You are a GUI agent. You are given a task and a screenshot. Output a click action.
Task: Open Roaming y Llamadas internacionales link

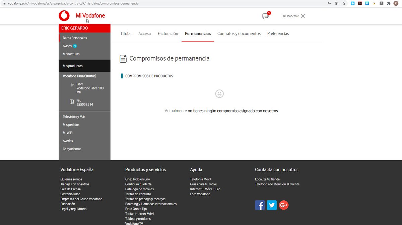pyautogui.click(x=151, y=204)
